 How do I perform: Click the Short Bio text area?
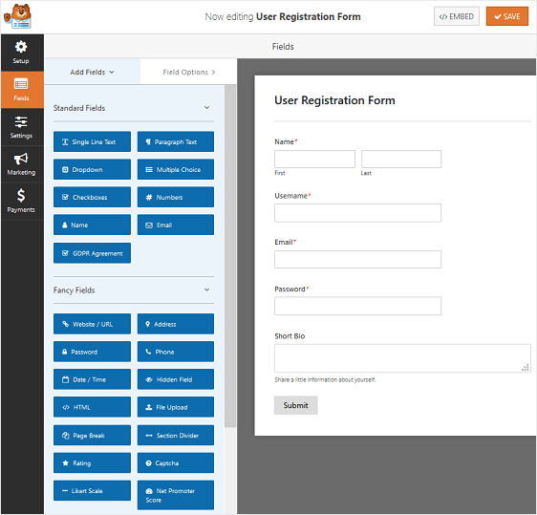click(402, 358)
